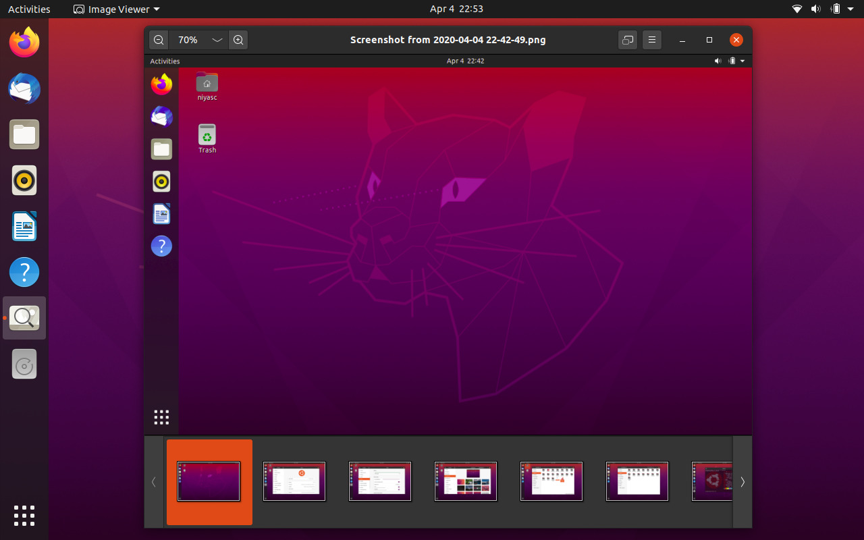Open LibreOffice Writer from the dock
Viewport: 864px width, 540px height.
(x=24, y=226)
